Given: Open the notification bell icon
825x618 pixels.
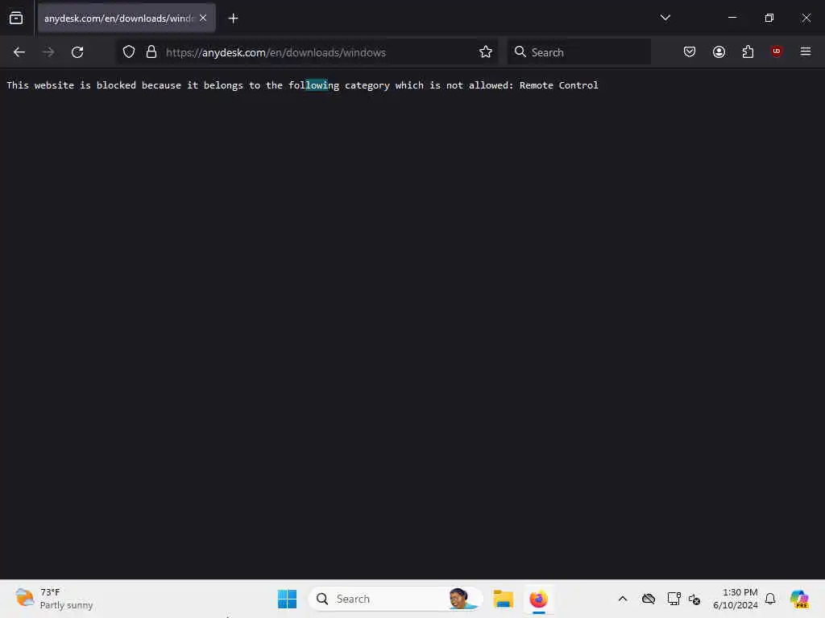Looking at the screenshot, I should (770, 599).
